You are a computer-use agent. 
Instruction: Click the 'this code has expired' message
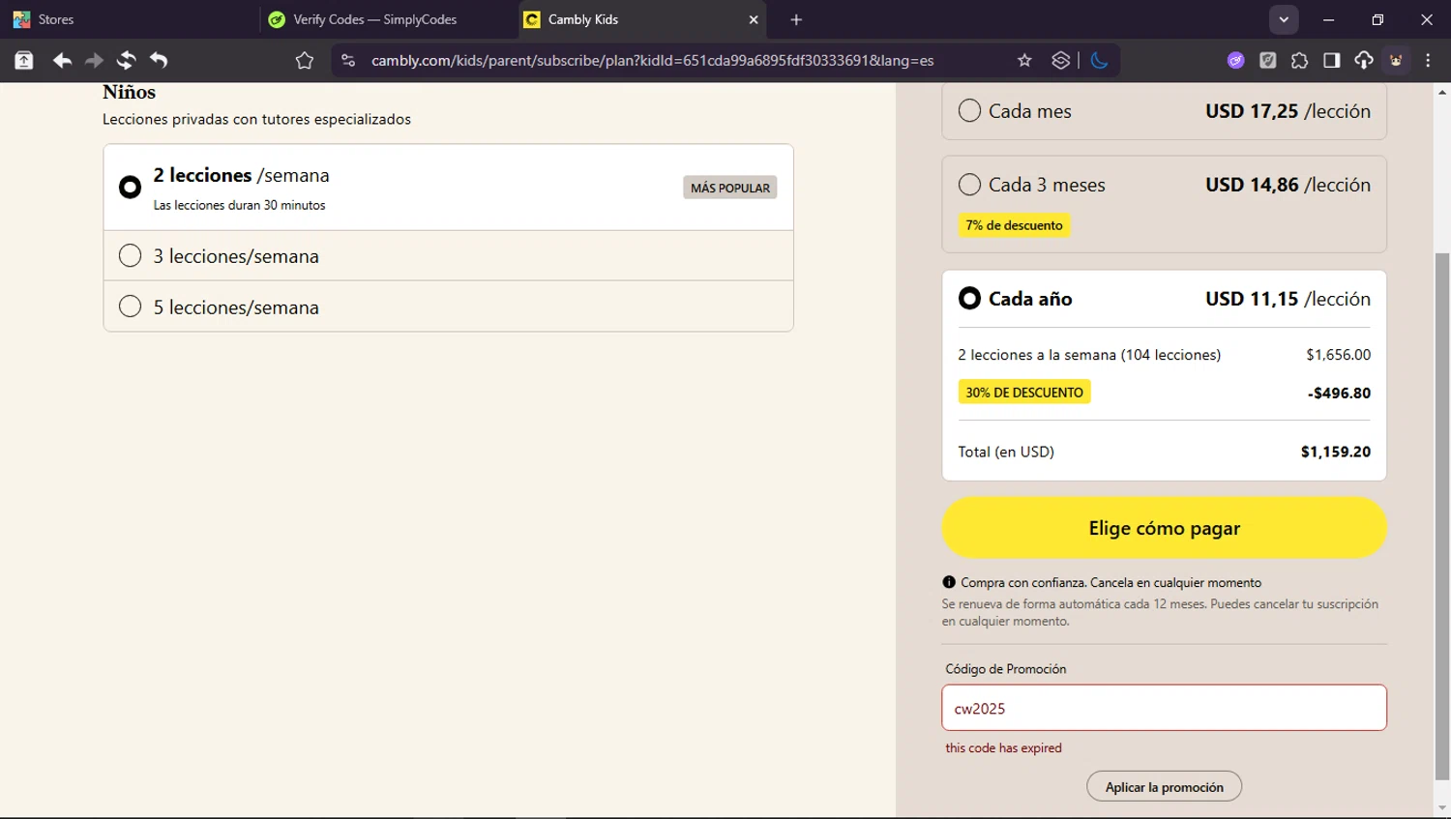click(1003, 747)
